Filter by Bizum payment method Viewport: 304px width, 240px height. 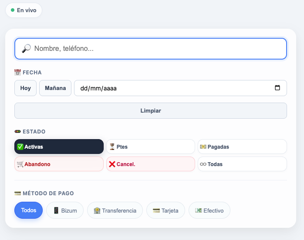coord(65,210)
